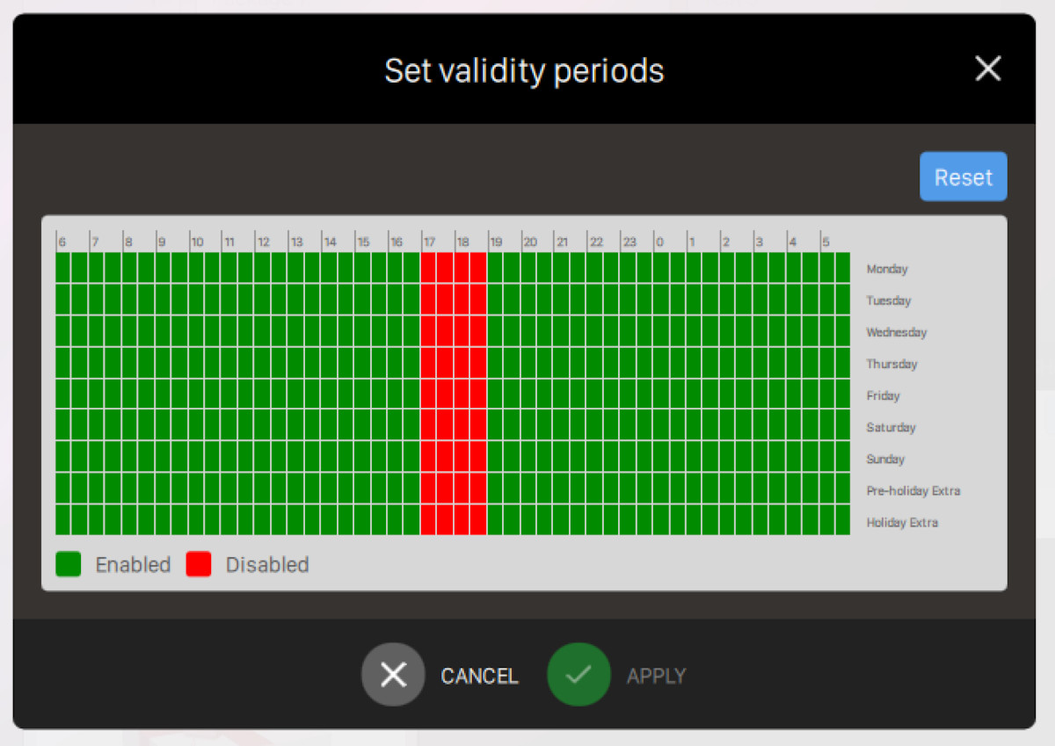Viewport: 1055px width, 746px height.
Task: Click the Wednesday row label
Action: click(x=896, y=332)
